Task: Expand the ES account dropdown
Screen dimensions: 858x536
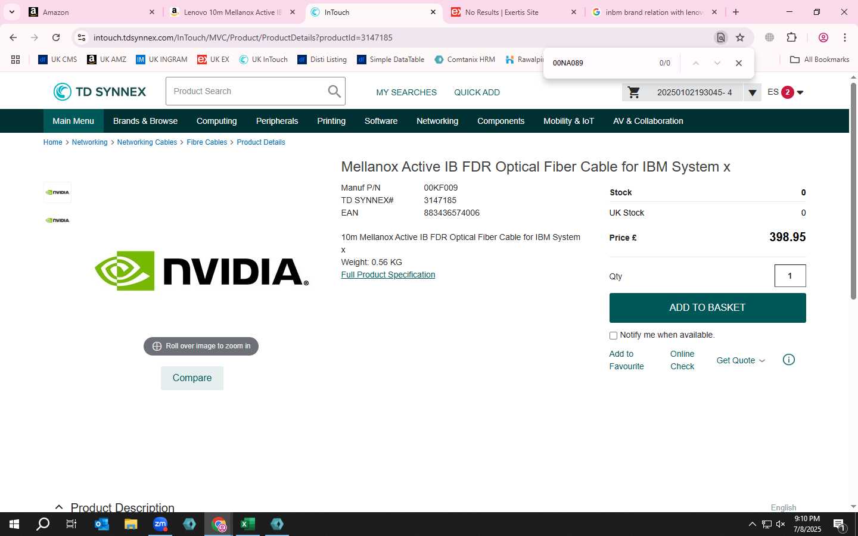Action: tap(800, 92)
